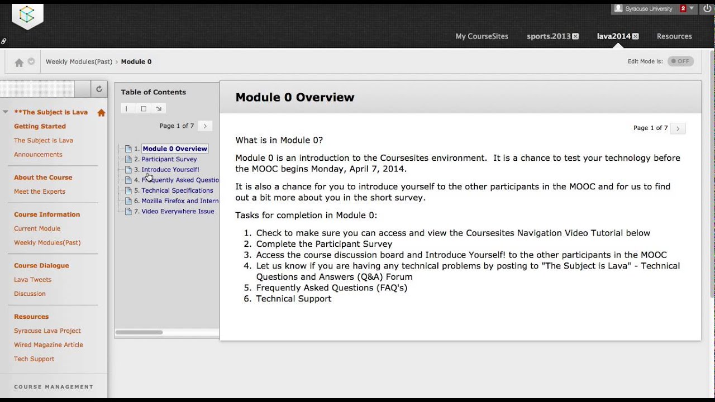Click the Table of Contents horizontal scrollbar
This screenshot has width=715, height=402.
coord(139,333)
